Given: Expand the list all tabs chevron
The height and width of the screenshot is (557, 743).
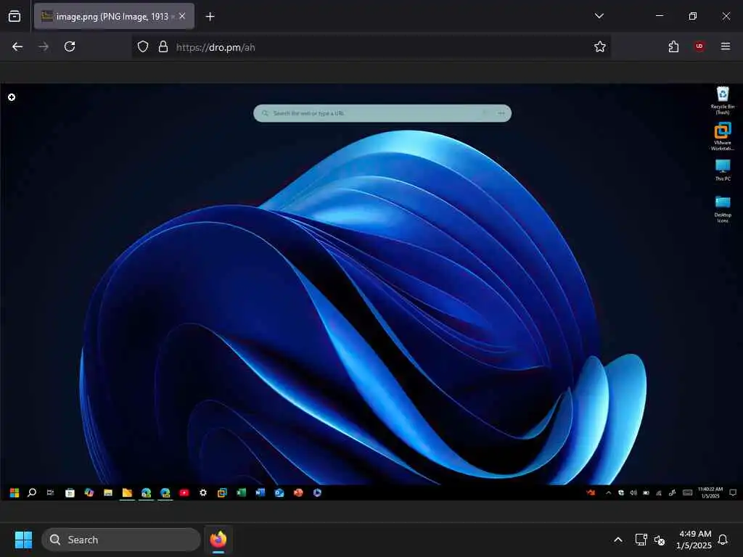Looking at the screenshot, I should (599, 16).
